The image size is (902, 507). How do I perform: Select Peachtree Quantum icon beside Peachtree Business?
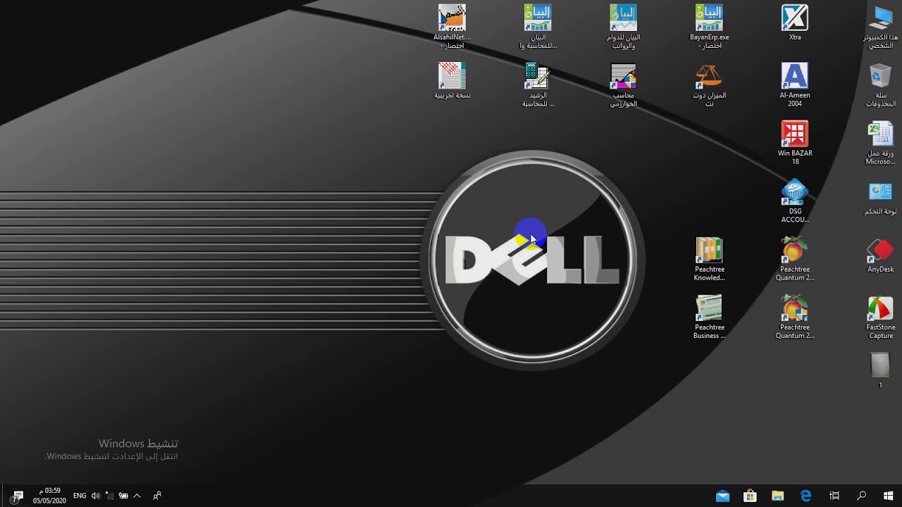click(x=795, y=317)
